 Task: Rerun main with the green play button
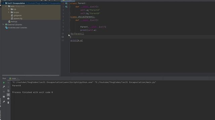pyautogui.click(x=4, y=83)
